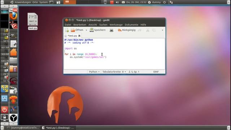The width and height of the screenshot is (231, 130).
Task: Show more toolbar items overflow arrow
Action: pos(162,30)
